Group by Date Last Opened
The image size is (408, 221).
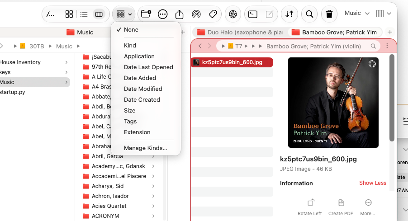146,67
